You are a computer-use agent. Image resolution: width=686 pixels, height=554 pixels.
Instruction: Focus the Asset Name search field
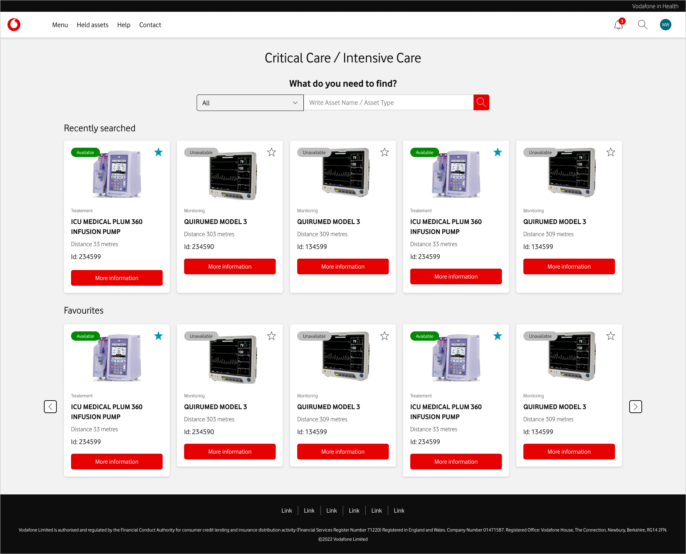click(388, 103)
